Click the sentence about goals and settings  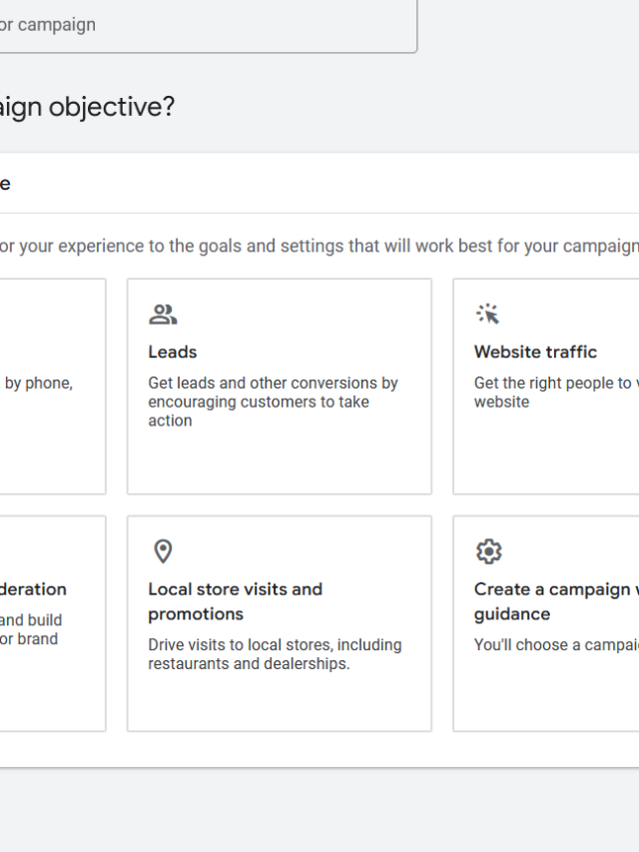pyautogui.click(x=319, y=246)
